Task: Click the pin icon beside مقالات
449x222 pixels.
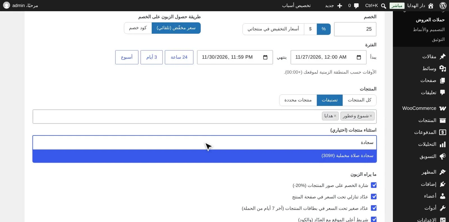Action: click(x=443, y=56)
